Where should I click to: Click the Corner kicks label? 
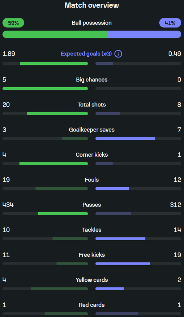coord(92,155)
